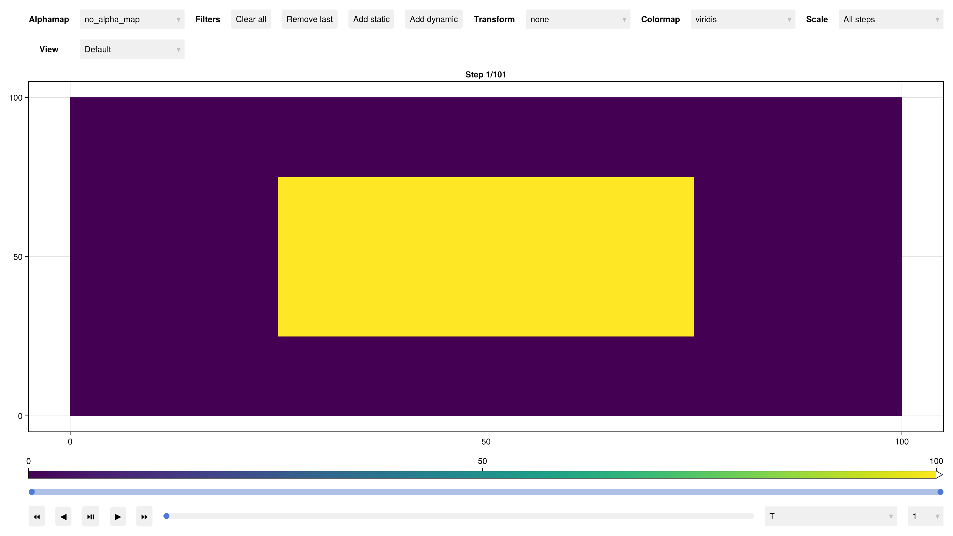The width and height of the screenshot is (953, 536).
Task: Play forward with the right arrow icon
Action: (118, 516)
